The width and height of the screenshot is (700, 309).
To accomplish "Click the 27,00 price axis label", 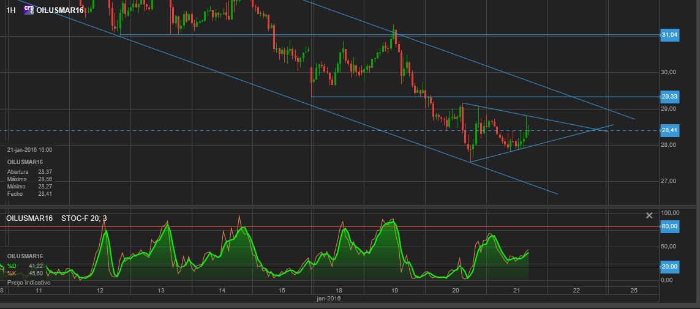I will (x=669, y=181).
